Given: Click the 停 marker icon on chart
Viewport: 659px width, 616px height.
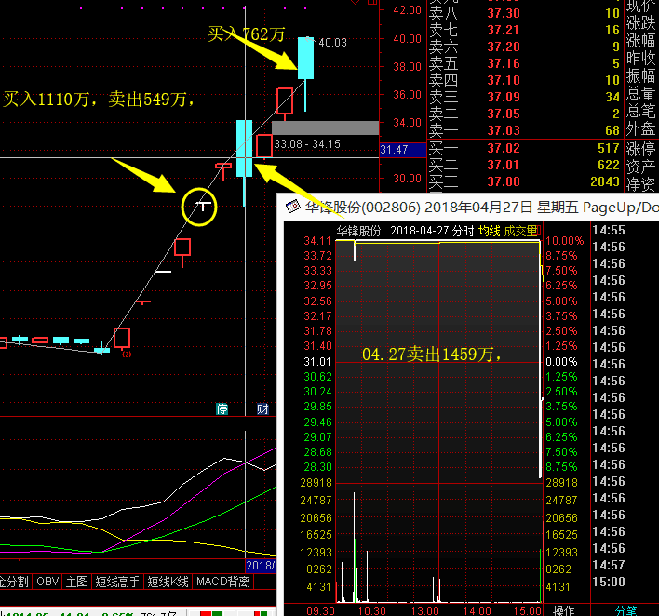Looking at the screenshot, I should point(222,408).
